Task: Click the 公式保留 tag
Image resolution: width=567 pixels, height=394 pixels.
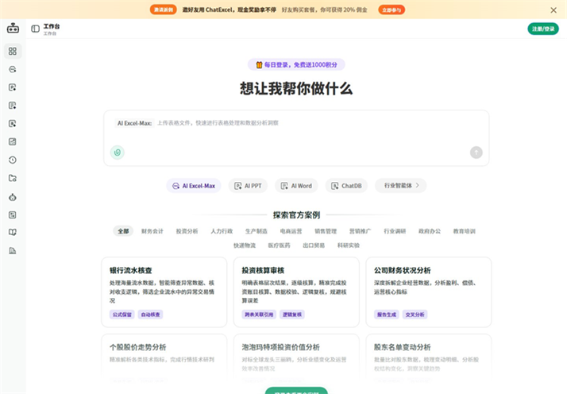Action: click(x=121, y=315)
